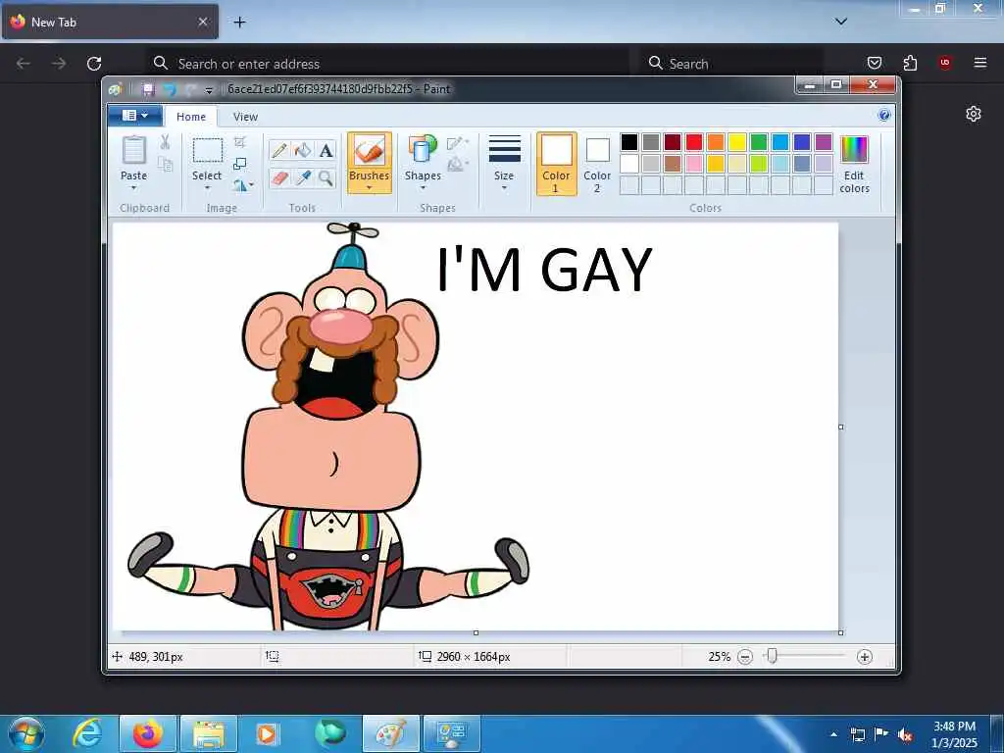Click the muted volume tray icon

(x=905, y=734)
